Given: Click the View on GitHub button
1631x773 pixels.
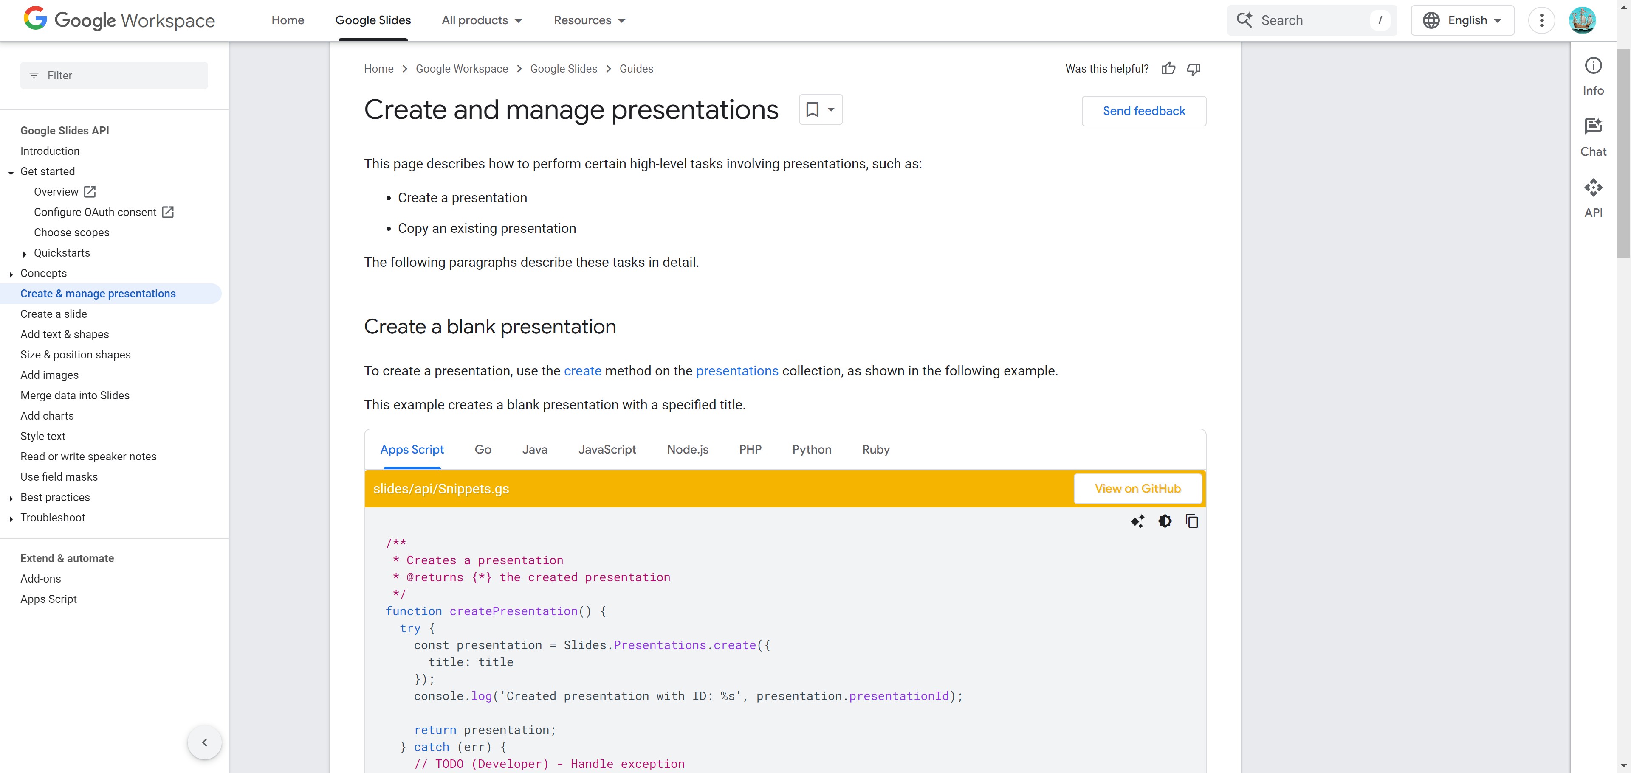Looking at the screenshot, I should pos(1137,488).
